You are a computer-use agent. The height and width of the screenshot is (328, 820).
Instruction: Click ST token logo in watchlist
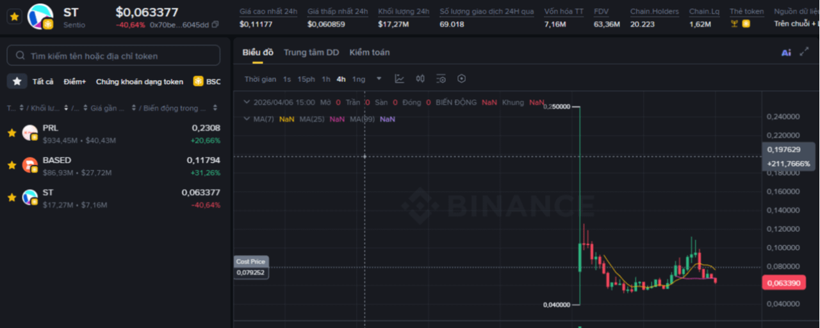click(30, 197)
